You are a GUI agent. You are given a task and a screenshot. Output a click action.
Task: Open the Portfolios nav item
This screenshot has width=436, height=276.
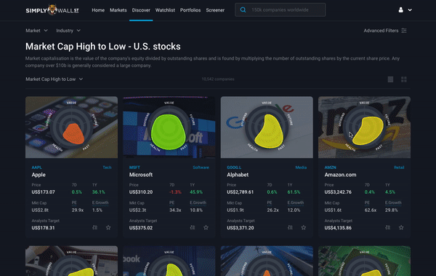pyautogui.click(x=190, y=10)
